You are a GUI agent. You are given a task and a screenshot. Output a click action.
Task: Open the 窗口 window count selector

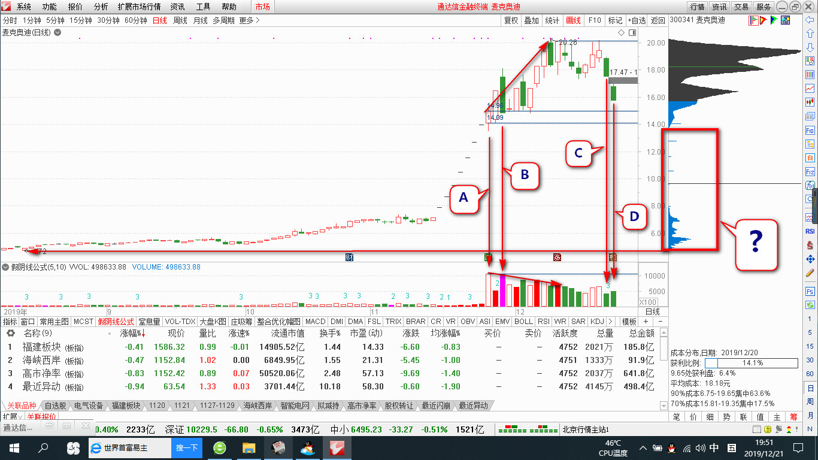coord(28,322)
